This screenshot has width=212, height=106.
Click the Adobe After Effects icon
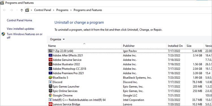(x=50, y=55)
